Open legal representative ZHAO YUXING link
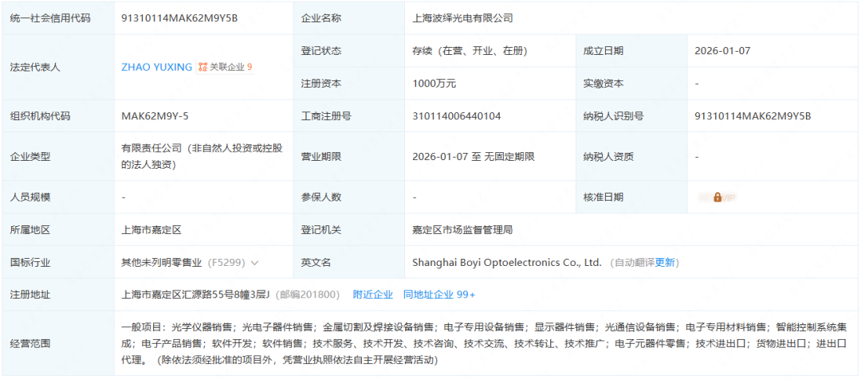The height and width of the screenshot is (379, 861). [x=156, y=67]
